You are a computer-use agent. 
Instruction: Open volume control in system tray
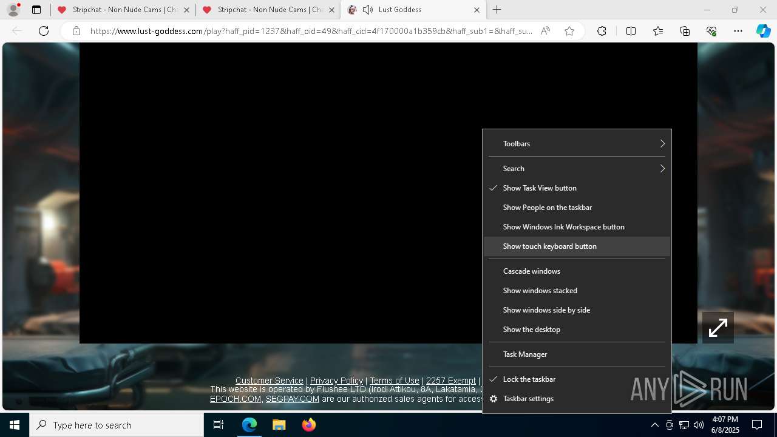coord(699,425)
